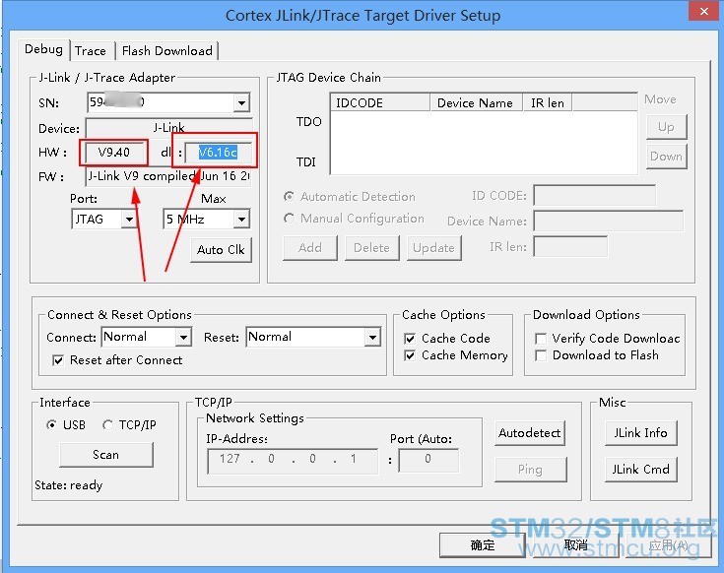
Task: Toggle the Cache Memory checkbox
Action: 410,355
